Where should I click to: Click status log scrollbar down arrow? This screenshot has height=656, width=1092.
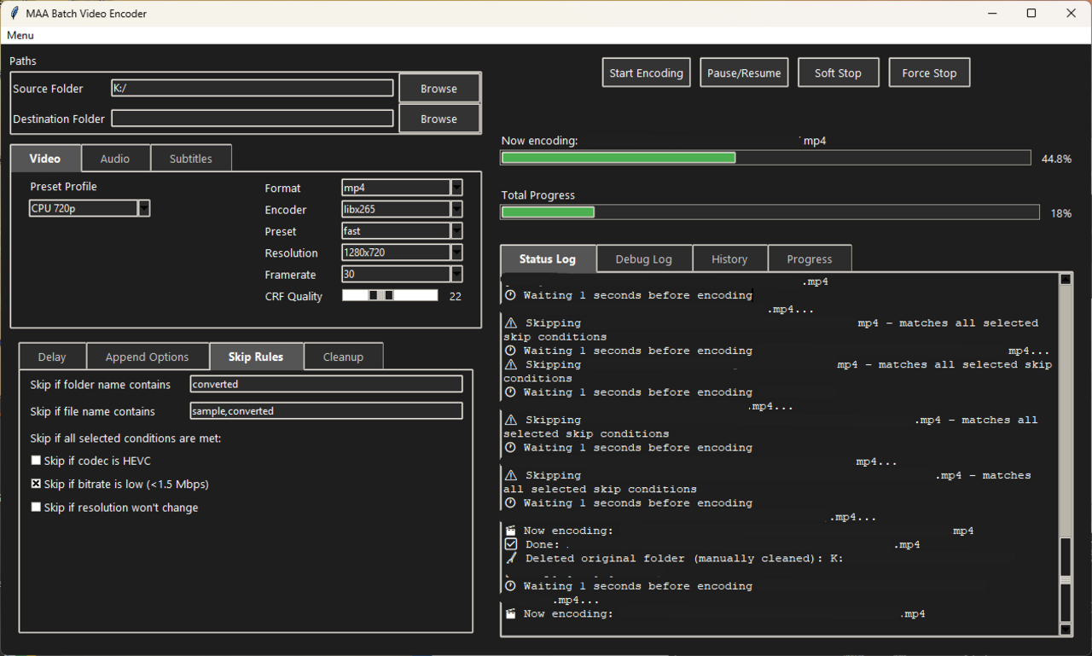click(x=1066, y=630)
